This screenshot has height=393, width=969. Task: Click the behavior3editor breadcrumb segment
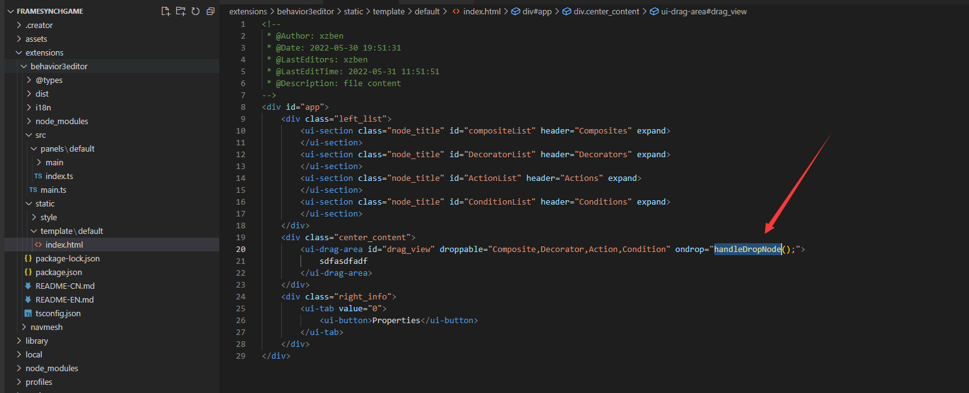tap(304, 12)
